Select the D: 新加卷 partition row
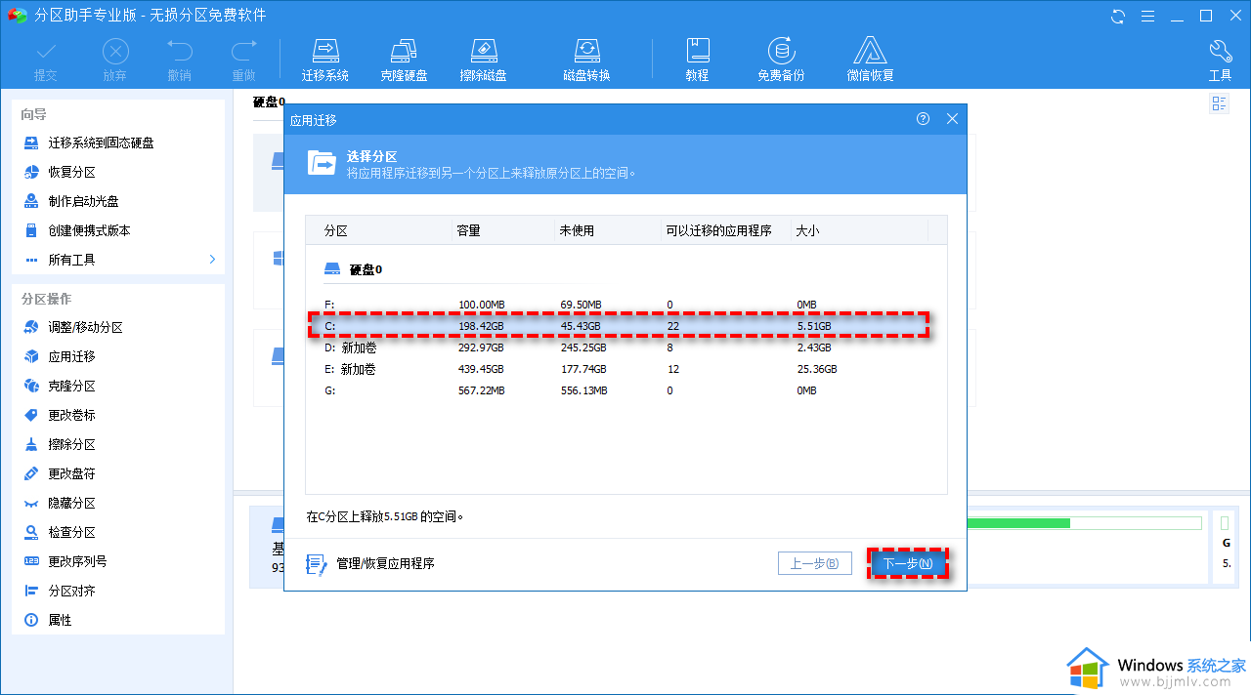1251x695 pixels. [625, 347]
